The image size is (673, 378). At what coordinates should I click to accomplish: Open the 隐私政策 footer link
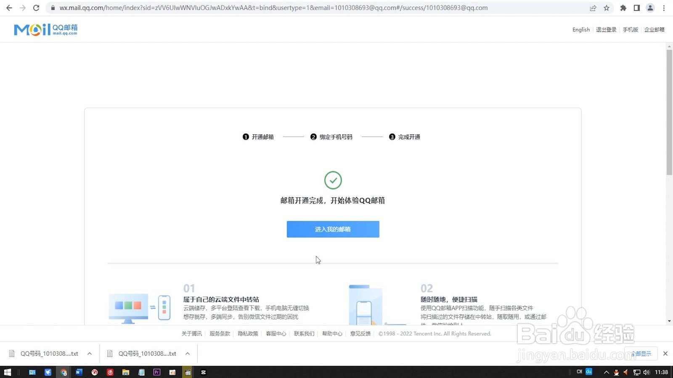coord(248,333)
